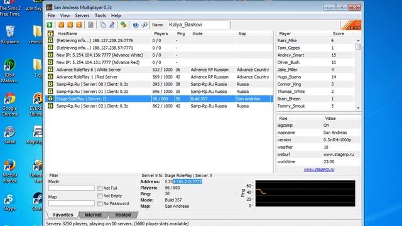402x226 pixels.
Task: Click the player list scrollbar up arrow
Action: 358,40
